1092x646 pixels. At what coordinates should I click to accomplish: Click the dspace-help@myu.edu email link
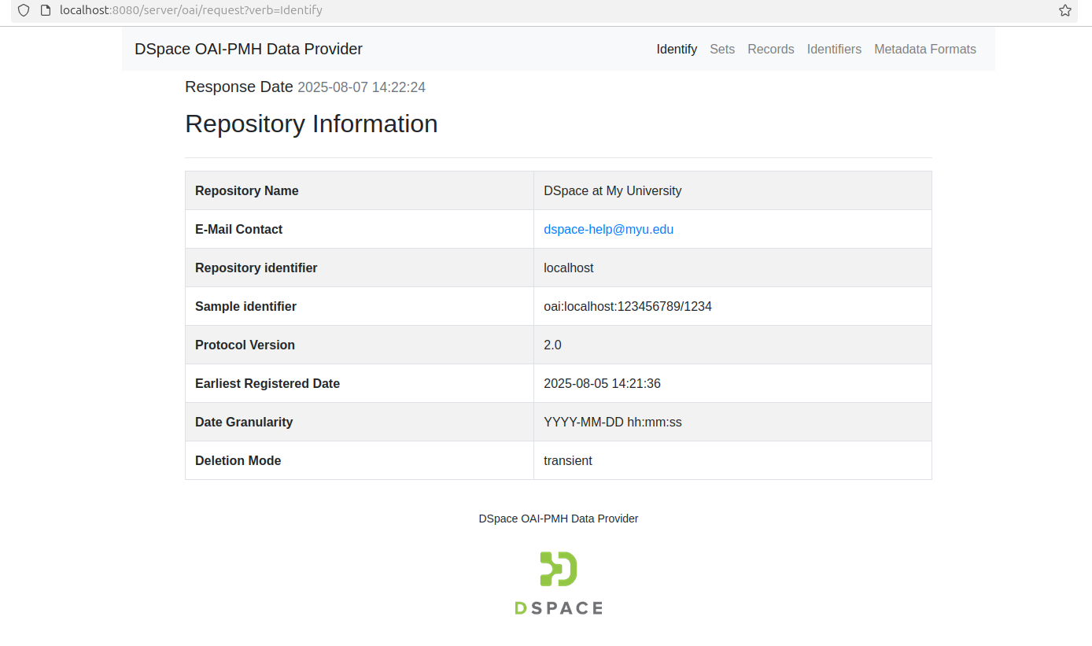608,229
